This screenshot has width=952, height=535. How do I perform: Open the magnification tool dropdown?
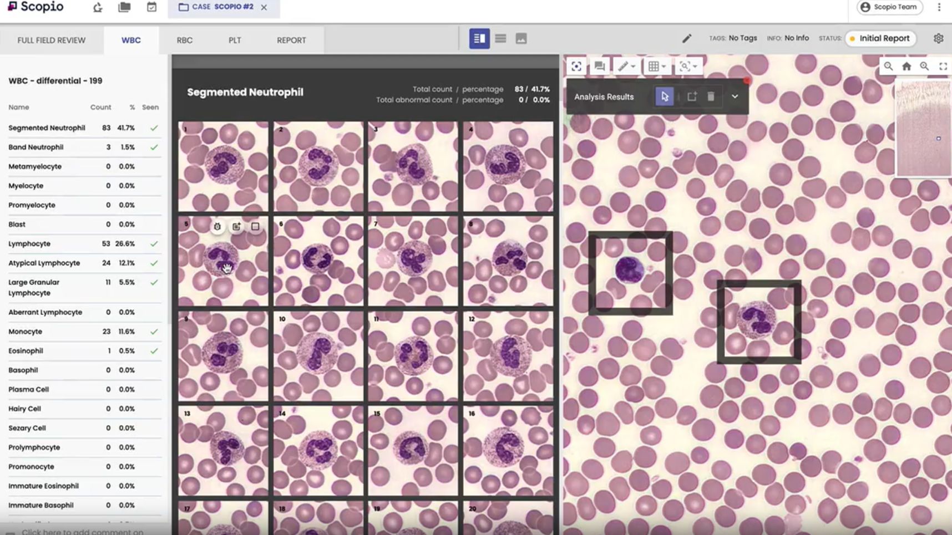[695, 66]
